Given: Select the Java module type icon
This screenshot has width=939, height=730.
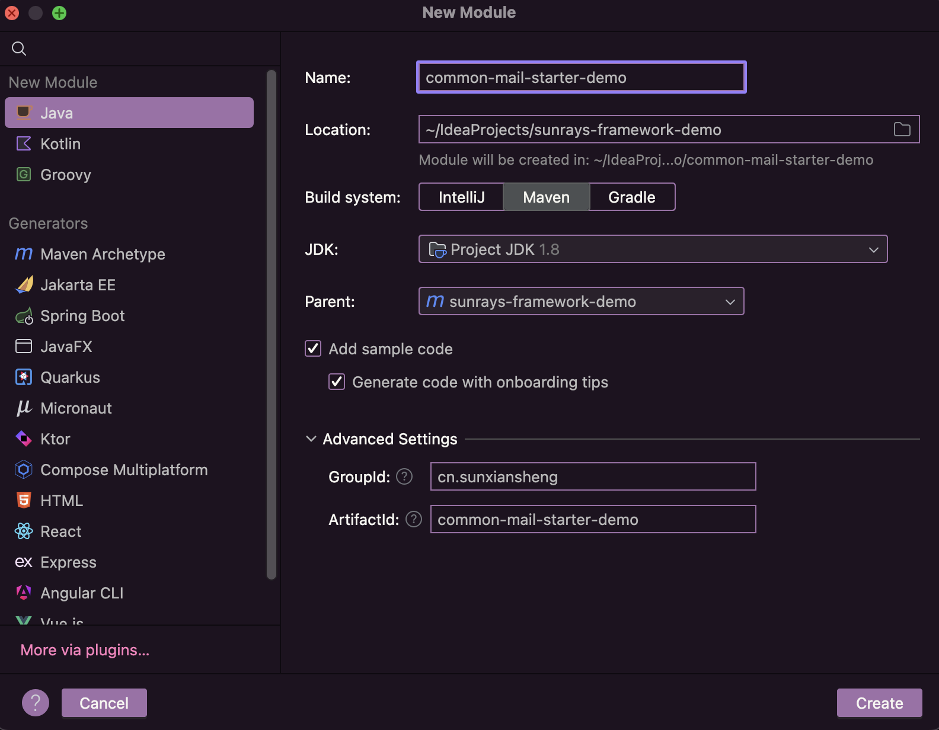Looking at the screenshot, I should (x=24, y=113).
